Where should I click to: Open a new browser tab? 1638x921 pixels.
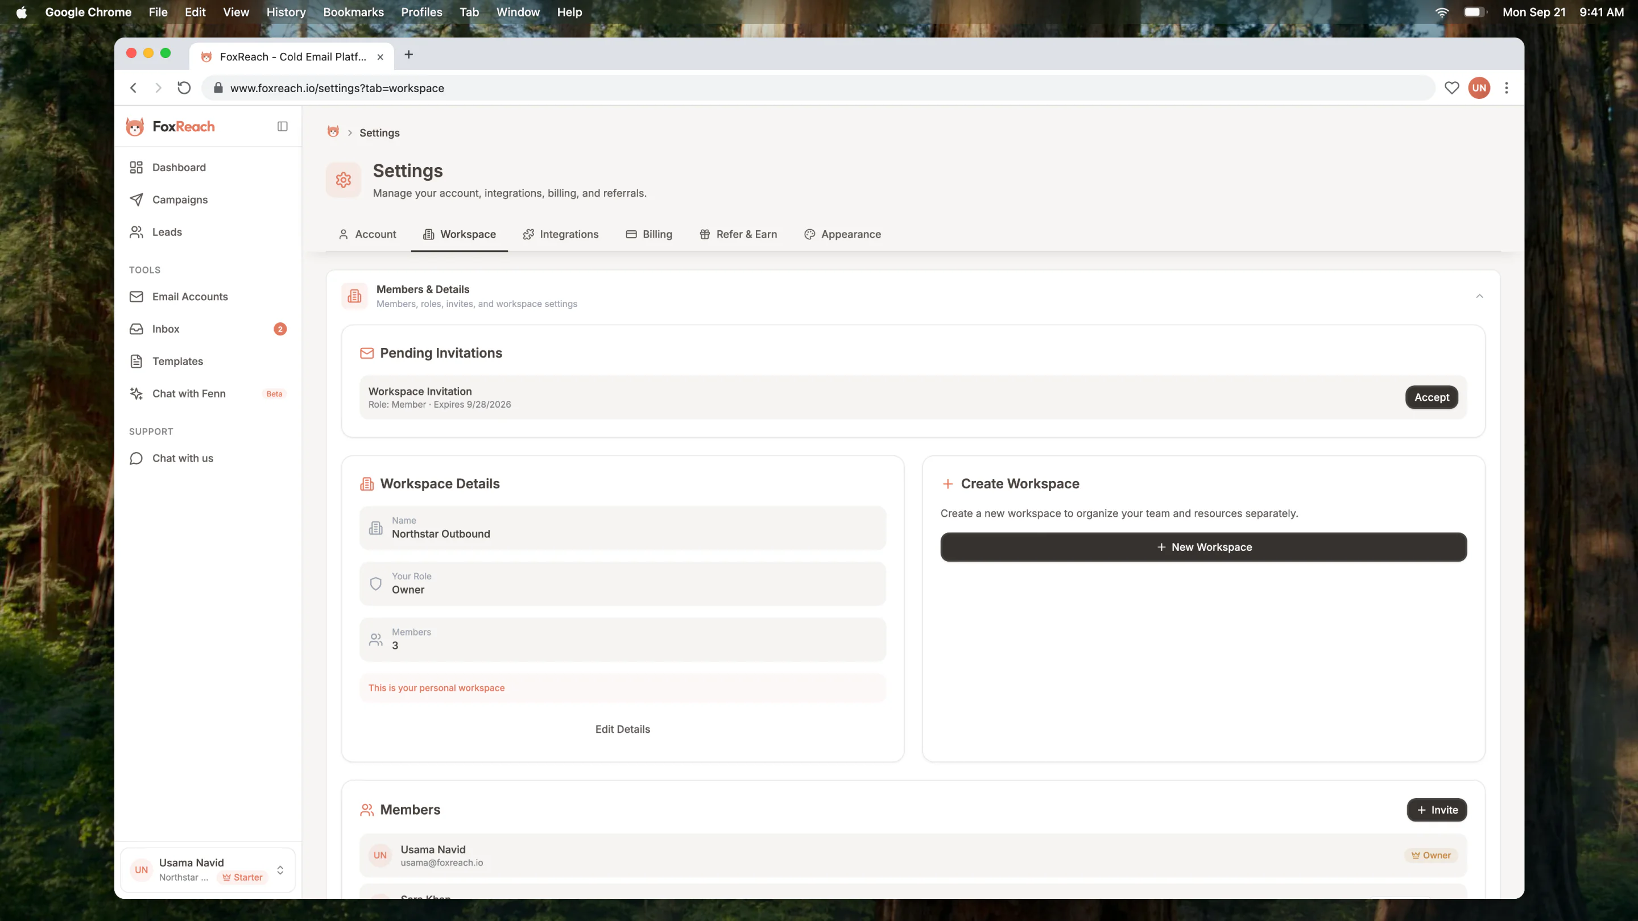click(409, 55)
